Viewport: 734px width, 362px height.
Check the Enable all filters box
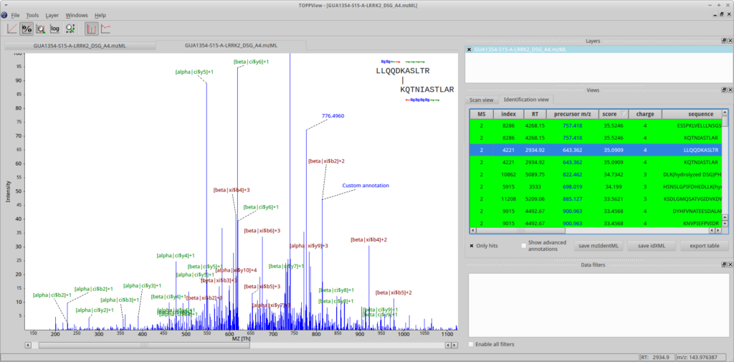[471, 345]
